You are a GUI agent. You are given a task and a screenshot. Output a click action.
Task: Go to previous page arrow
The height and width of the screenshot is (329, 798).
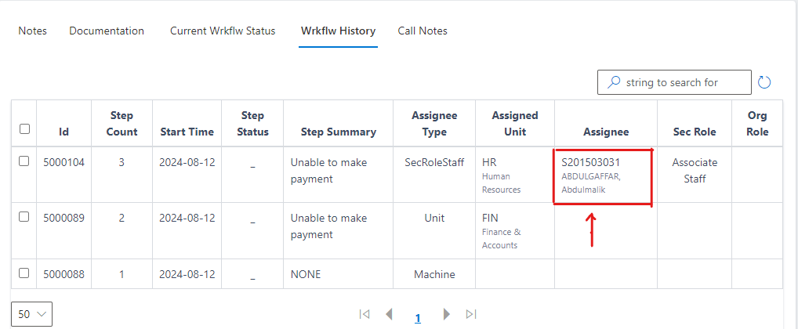[x=389, y=314]
